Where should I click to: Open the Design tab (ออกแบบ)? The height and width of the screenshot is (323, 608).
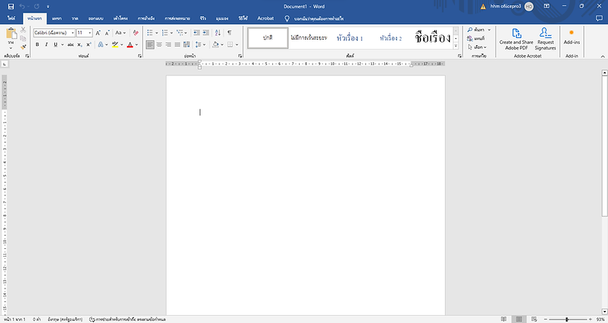coord(96,18)
